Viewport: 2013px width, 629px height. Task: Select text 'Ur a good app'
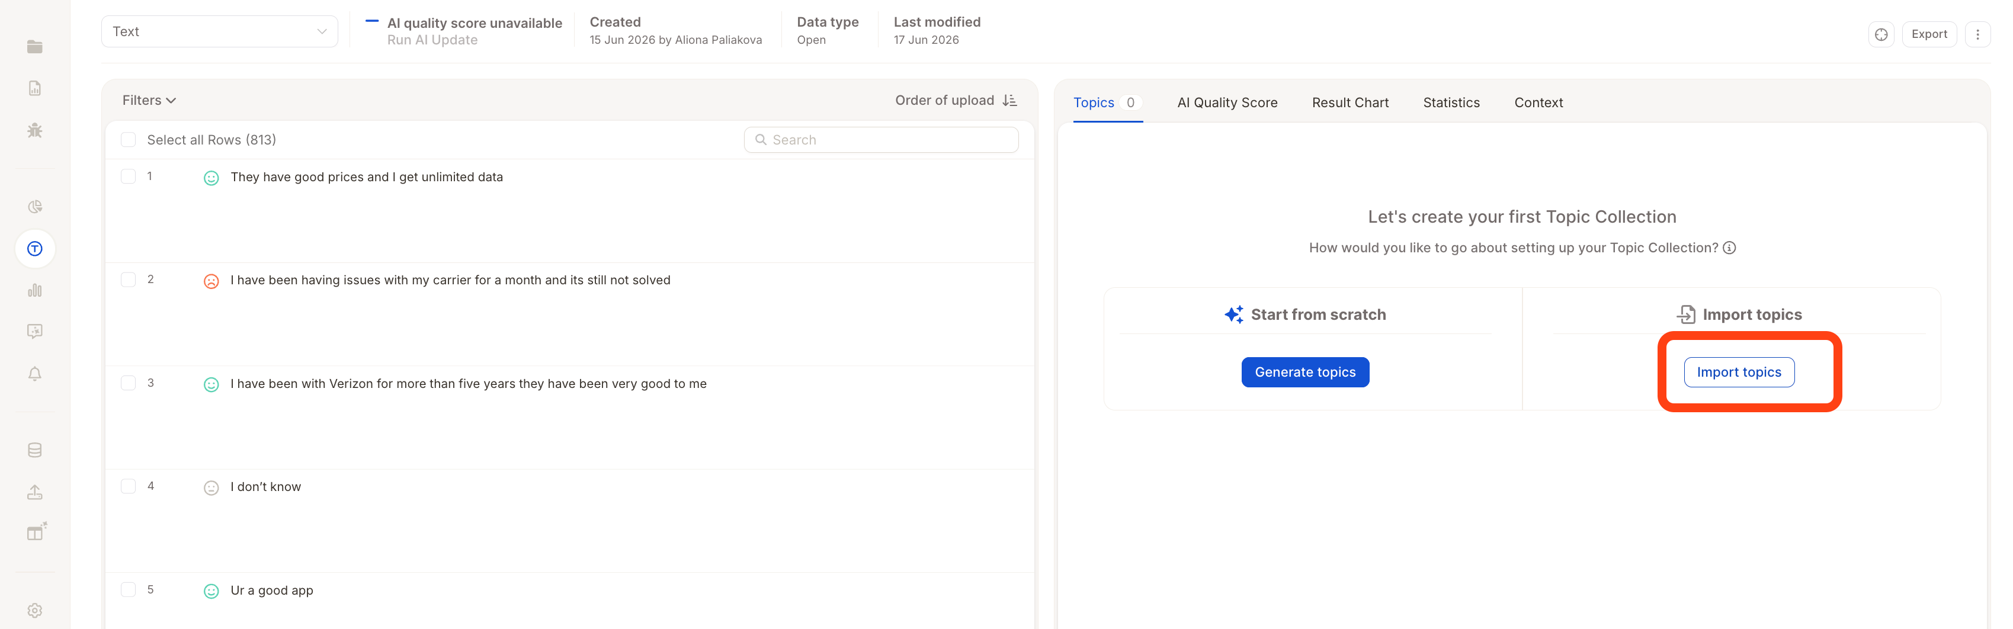click(x=272, y=590)
